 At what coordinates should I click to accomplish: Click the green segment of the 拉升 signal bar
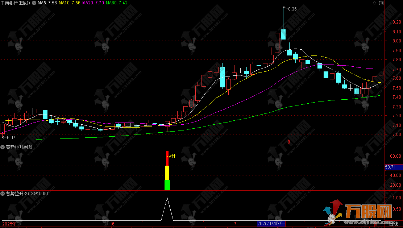coord(167,185)
